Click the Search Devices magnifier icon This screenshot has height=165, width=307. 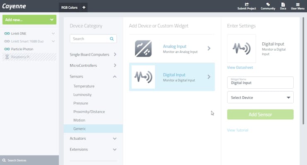click(4, 160)
